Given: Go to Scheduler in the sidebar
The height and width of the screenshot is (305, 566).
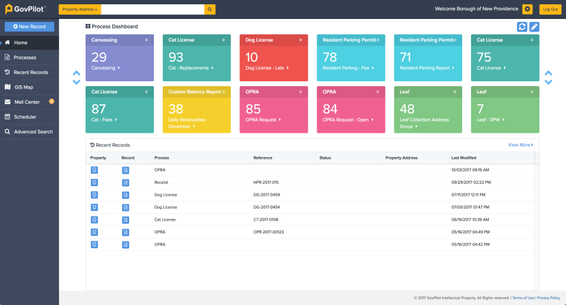Looking at the screenshot, I should (x=25, y=117).
